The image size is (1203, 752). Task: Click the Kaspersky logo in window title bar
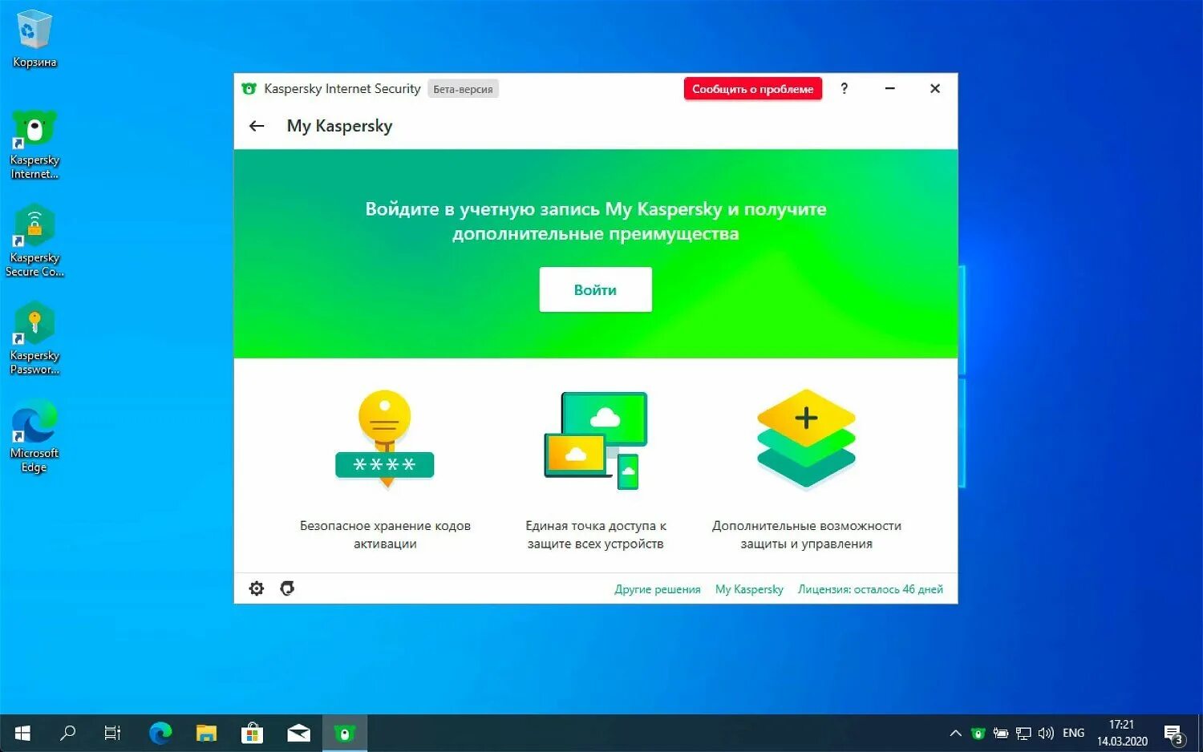(x=249, y=89)
